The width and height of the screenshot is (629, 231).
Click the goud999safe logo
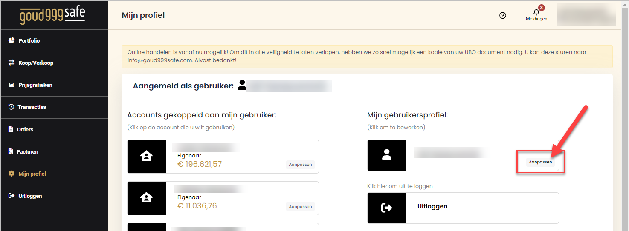(x=52, y=14)
